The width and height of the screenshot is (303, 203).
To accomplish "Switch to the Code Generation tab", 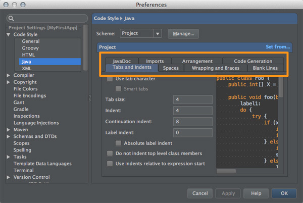I will (x=253, y=61).
